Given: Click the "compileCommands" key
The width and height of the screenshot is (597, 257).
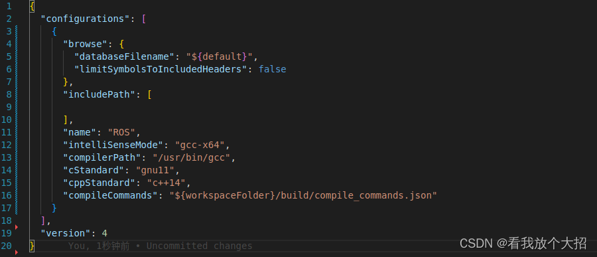Looking at the screenshot, I should click(x=110, y=195).
